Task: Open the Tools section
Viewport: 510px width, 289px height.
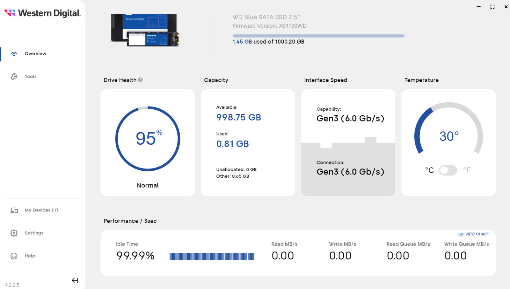Action: (x=31, y=77)
